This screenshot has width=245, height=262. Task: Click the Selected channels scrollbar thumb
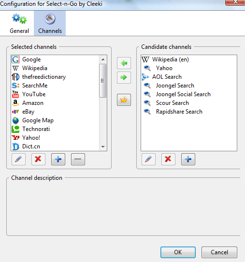103,81
